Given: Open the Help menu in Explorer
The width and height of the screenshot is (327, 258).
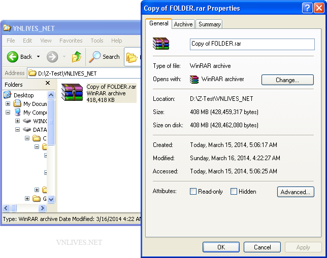Looking at the screenshot, I should [x=117, y=41].
